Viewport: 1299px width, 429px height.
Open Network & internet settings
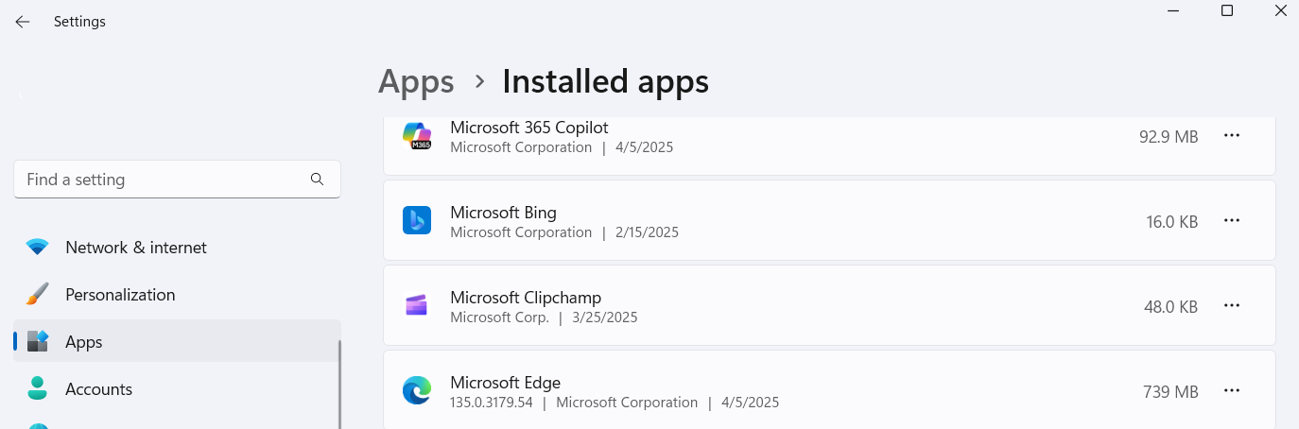click(136, 248)
